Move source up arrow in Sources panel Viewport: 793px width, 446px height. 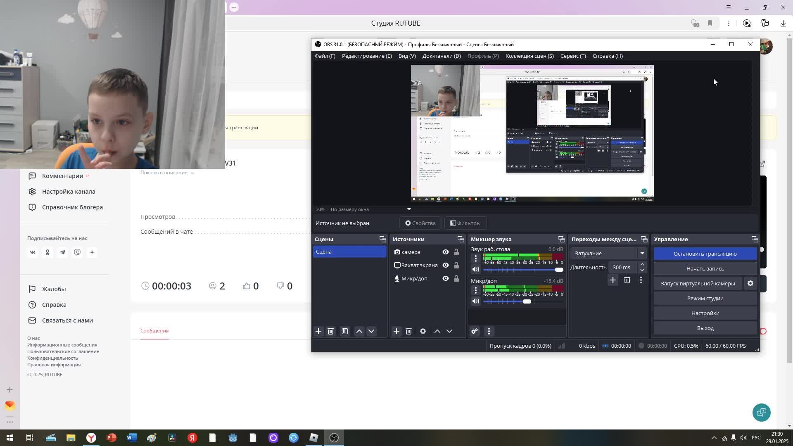click(x=437, y=331)
